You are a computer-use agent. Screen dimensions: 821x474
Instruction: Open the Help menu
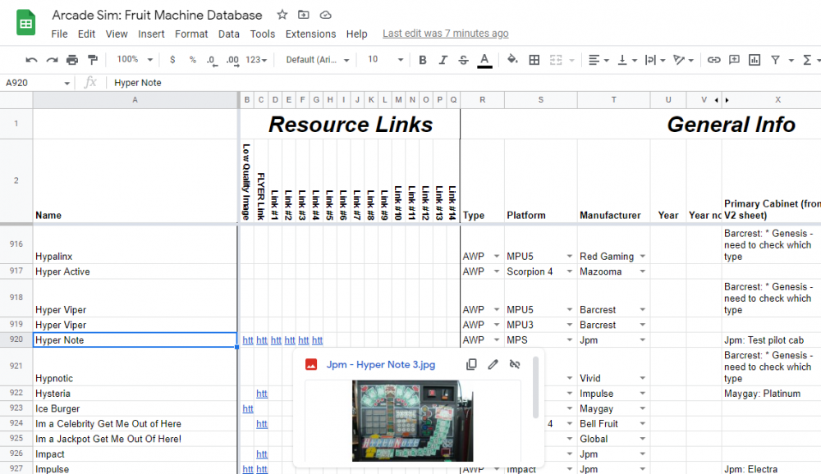(356, 34)
